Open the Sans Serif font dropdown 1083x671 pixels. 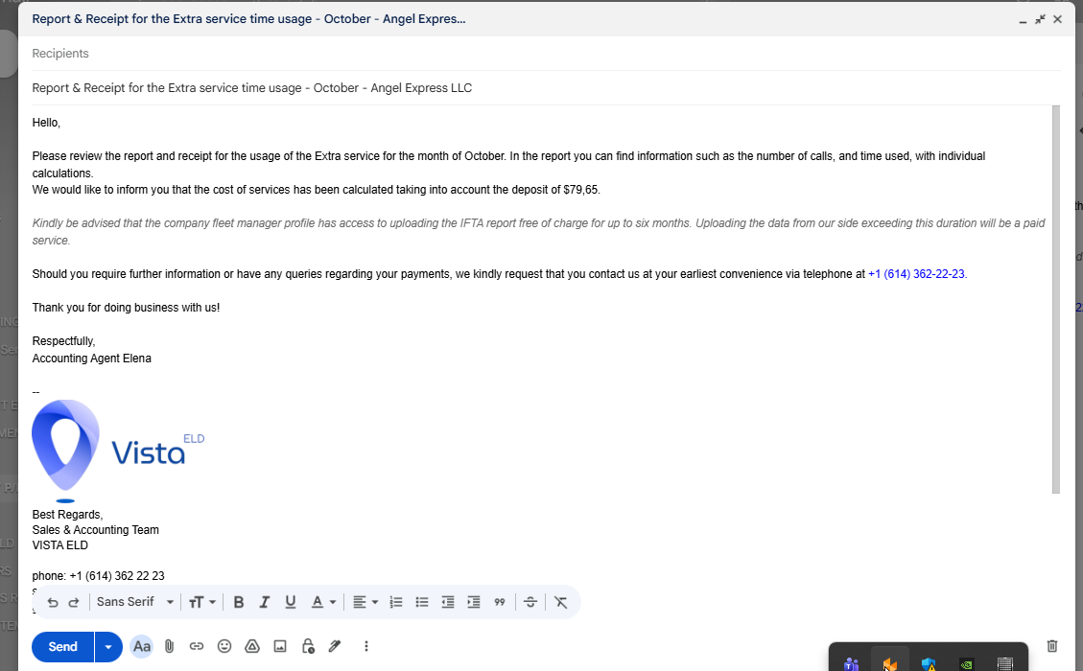pyautogui.click(x=135, y=602)
